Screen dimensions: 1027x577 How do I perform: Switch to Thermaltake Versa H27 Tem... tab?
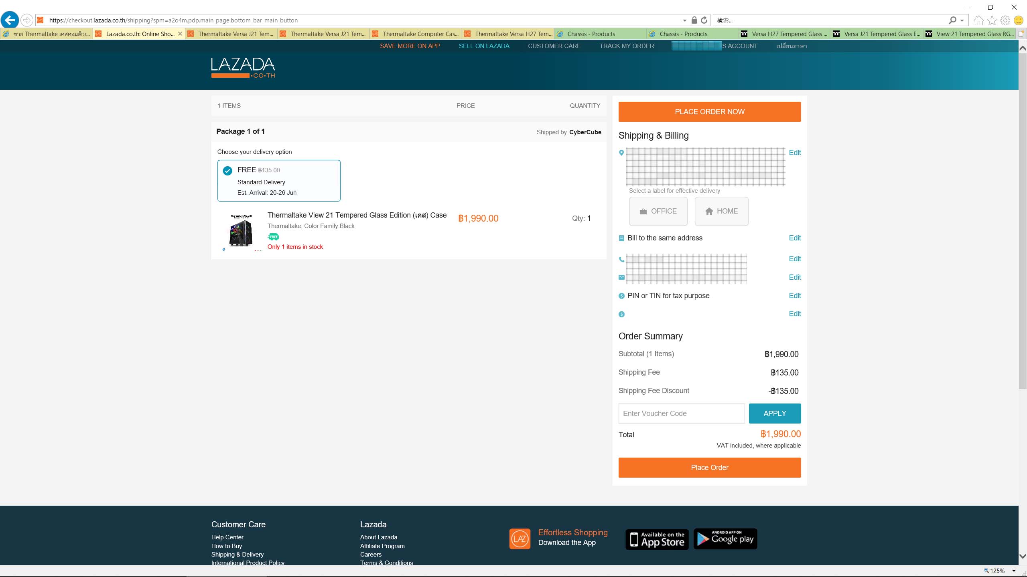508,34
